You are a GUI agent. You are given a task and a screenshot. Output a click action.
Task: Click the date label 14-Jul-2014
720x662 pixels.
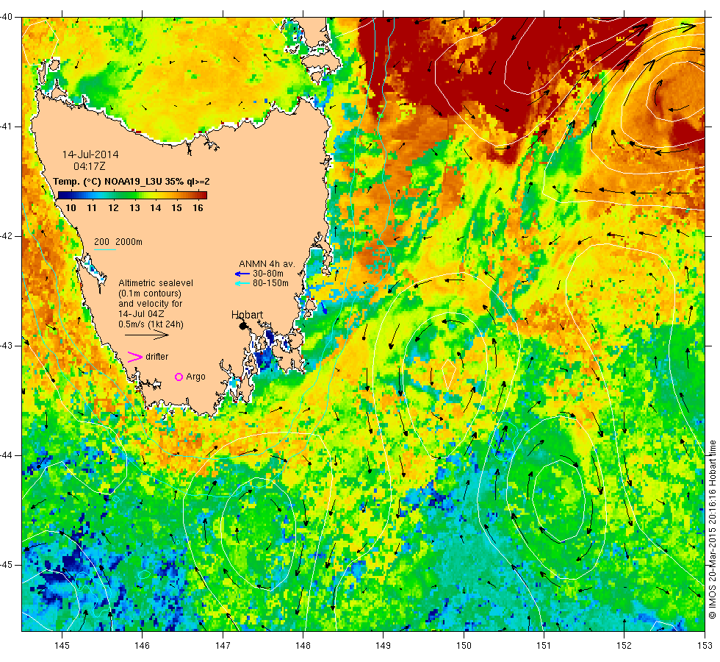(90, 154)
